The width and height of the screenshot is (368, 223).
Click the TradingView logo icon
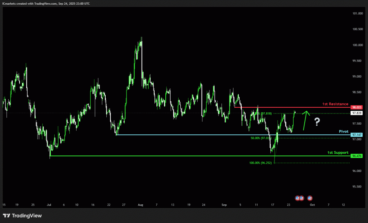6,215
